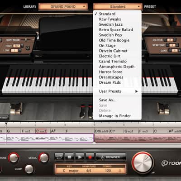The height and width of the screenshot is (181, 181).
Task: Select the Swedish Pop preset
Action: [x=117, y=35]
